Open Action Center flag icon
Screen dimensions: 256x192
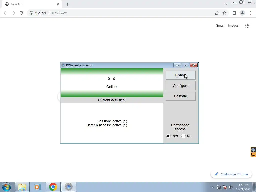click(225, 187)
